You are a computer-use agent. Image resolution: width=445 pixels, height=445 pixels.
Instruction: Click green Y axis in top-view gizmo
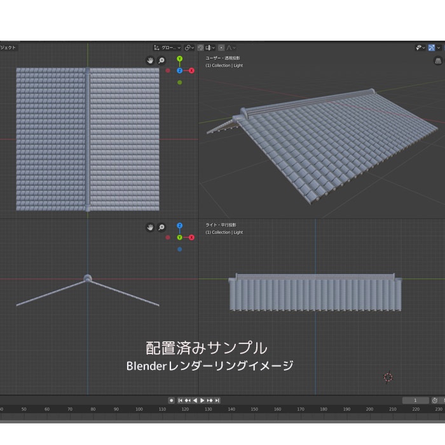pyautogui.click(x=180, y=58)
